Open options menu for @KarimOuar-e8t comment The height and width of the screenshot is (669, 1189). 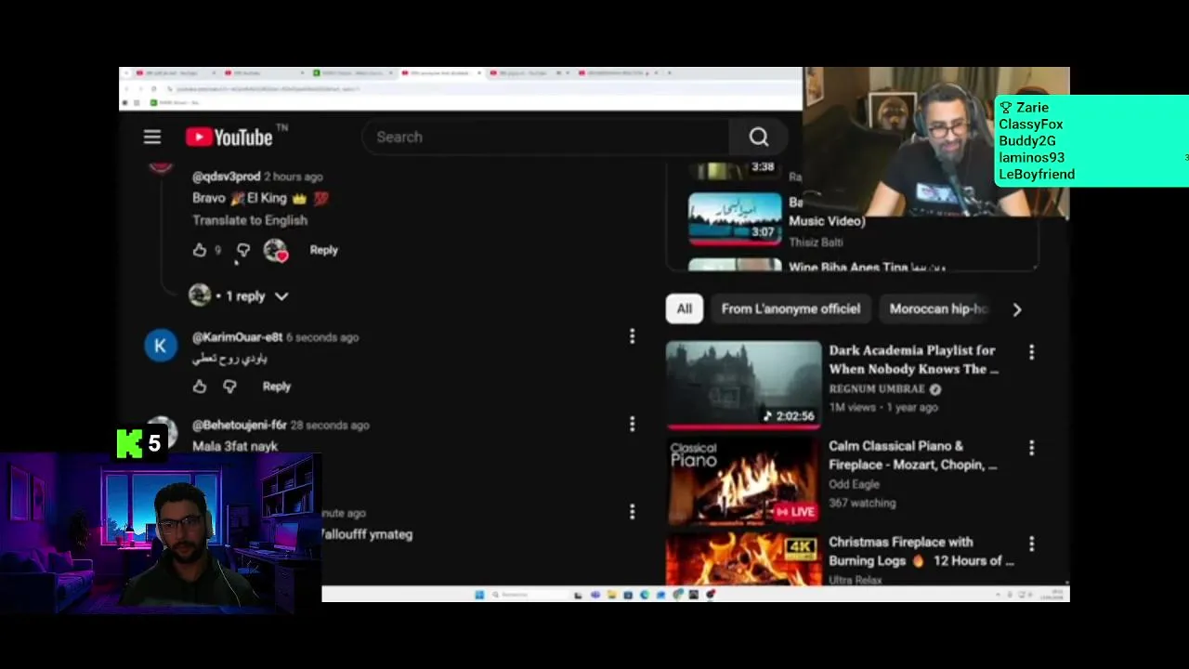coord(632,336)
